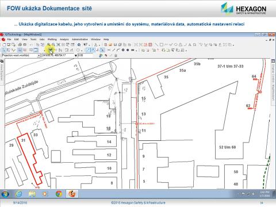Click the save diskette icon
The height and width of the screenshot is (207, 276).
tap(115, 45)
